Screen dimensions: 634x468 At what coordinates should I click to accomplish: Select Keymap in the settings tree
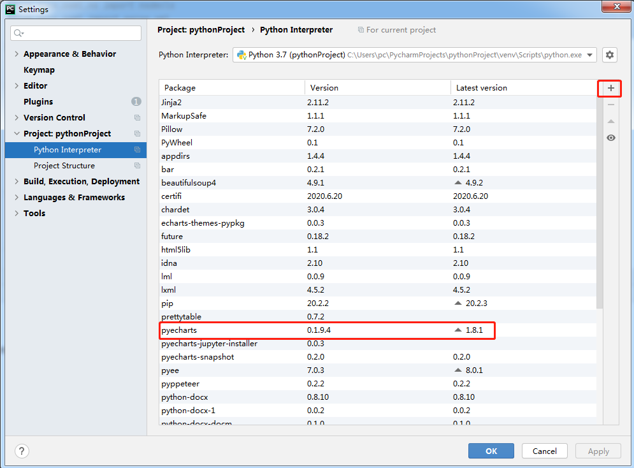pos(39,70)
